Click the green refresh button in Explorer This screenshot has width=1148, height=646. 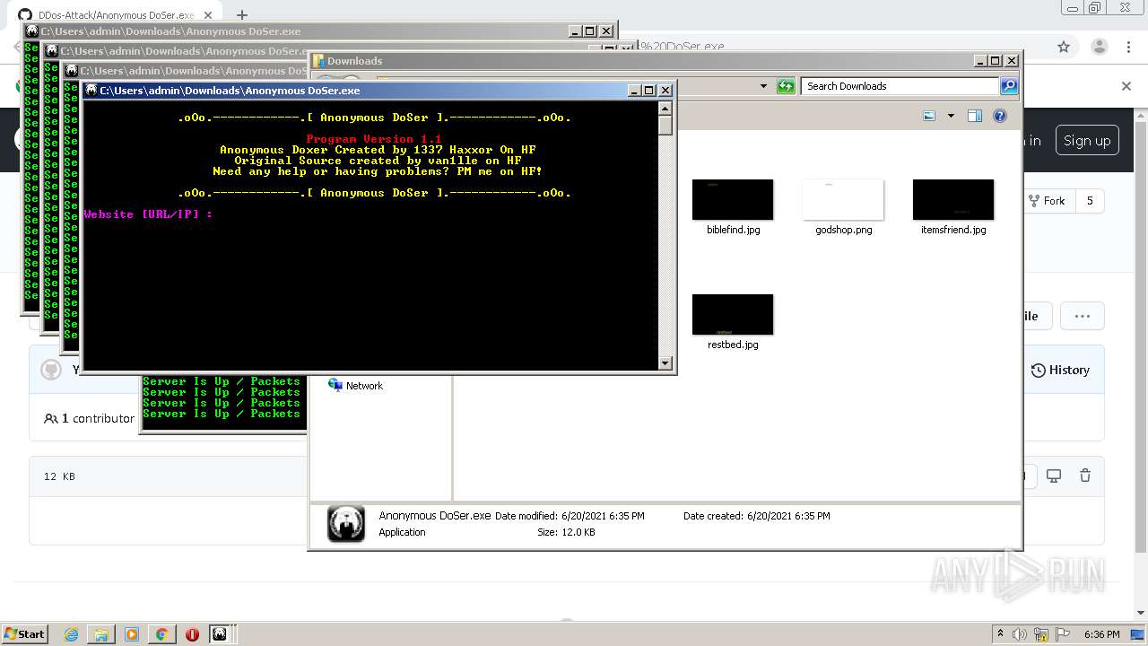pos(786,86)
